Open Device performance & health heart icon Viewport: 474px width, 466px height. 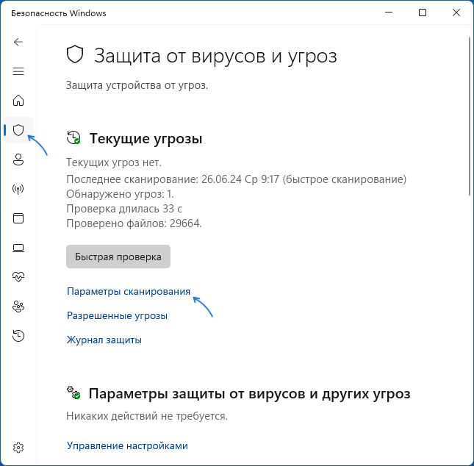(18, 276)
